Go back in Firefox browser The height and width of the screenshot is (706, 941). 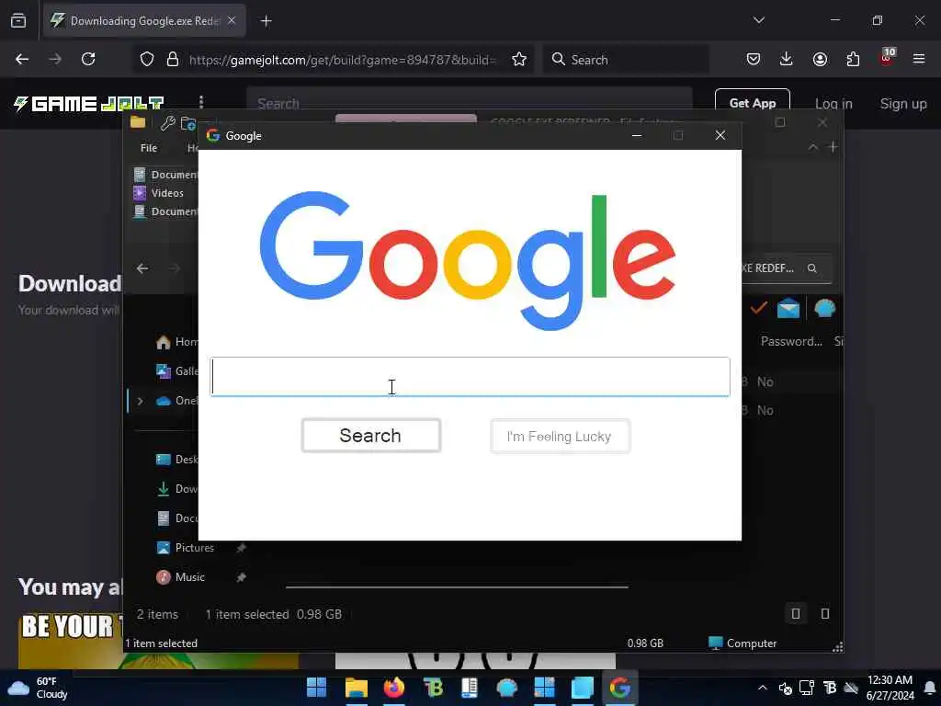click(x=22, y=60)
